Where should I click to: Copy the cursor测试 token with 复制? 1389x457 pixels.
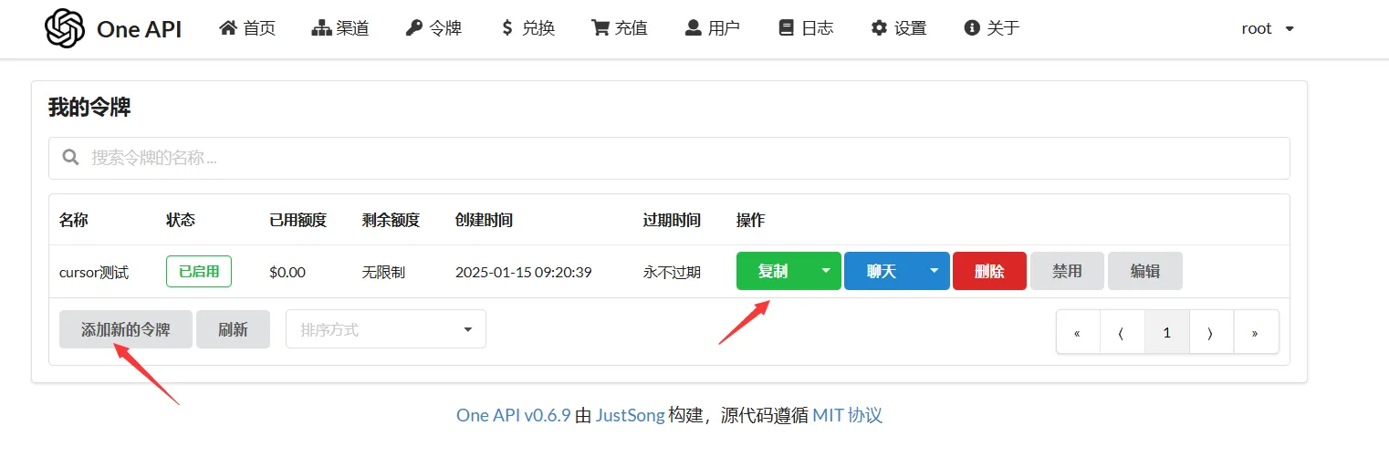[x=773, y=271]
